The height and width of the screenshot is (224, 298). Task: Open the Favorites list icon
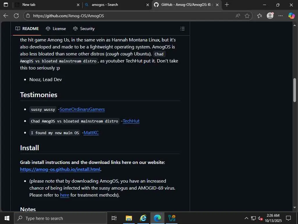pos(260,16)
